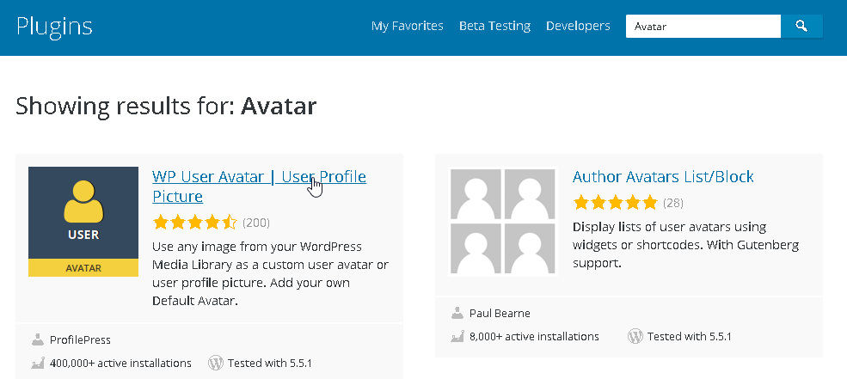Open WP User Avatar | User Profile Picture link
This screenshot has height=379, width=847.
(260, 186)
